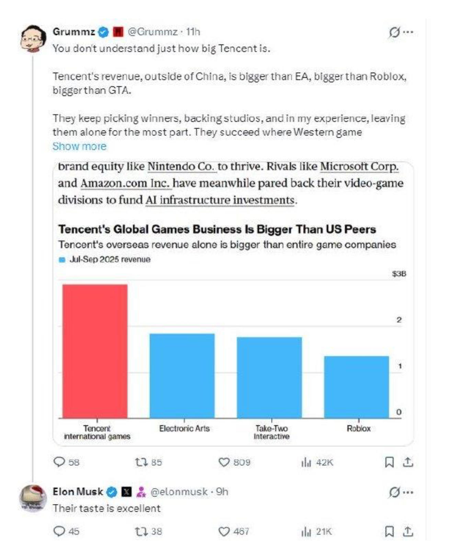Like Elon Musk's reply
Image resolution: width=453 pixels, height=560 pixels.
[x=224, y=531]
